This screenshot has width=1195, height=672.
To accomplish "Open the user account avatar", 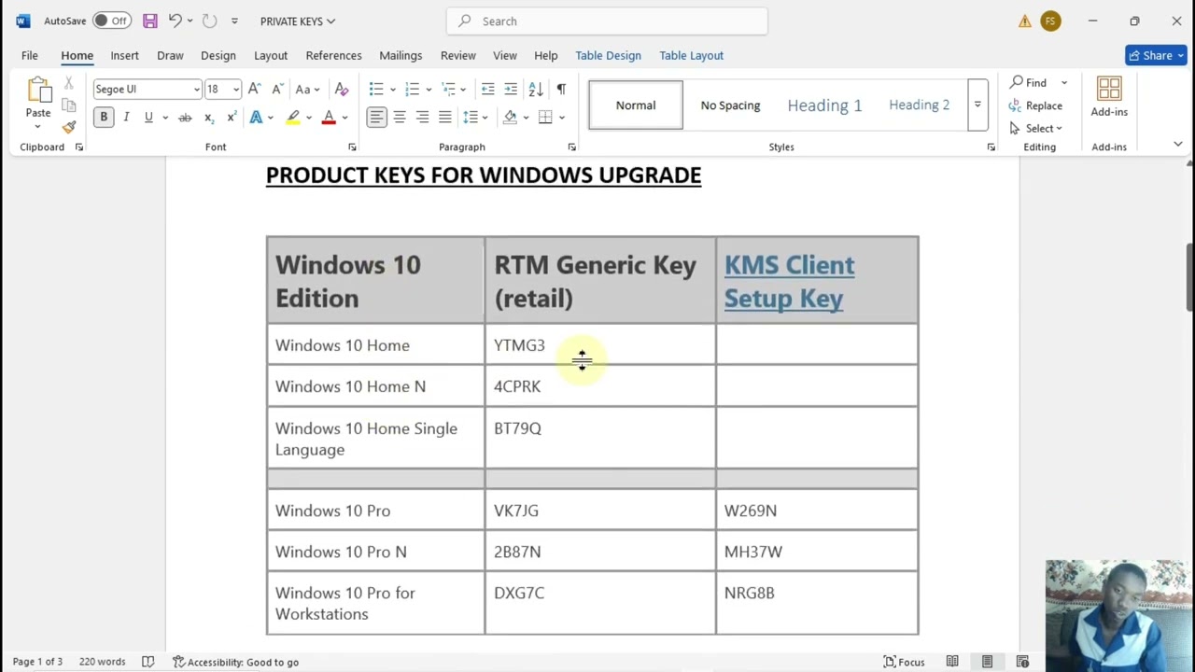I will click(x=1050, y=21).
